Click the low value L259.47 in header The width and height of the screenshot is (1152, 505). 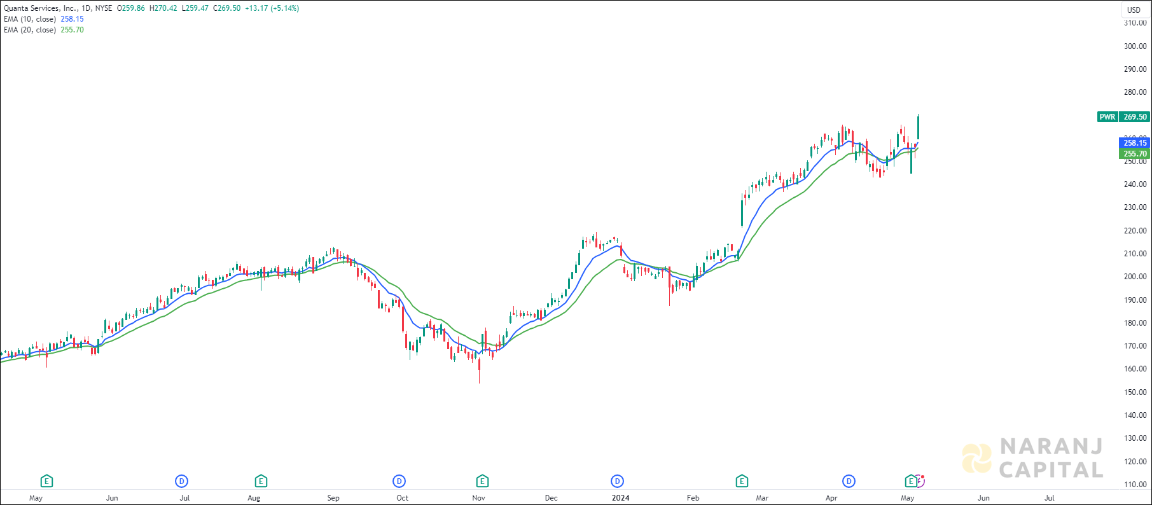195,8
